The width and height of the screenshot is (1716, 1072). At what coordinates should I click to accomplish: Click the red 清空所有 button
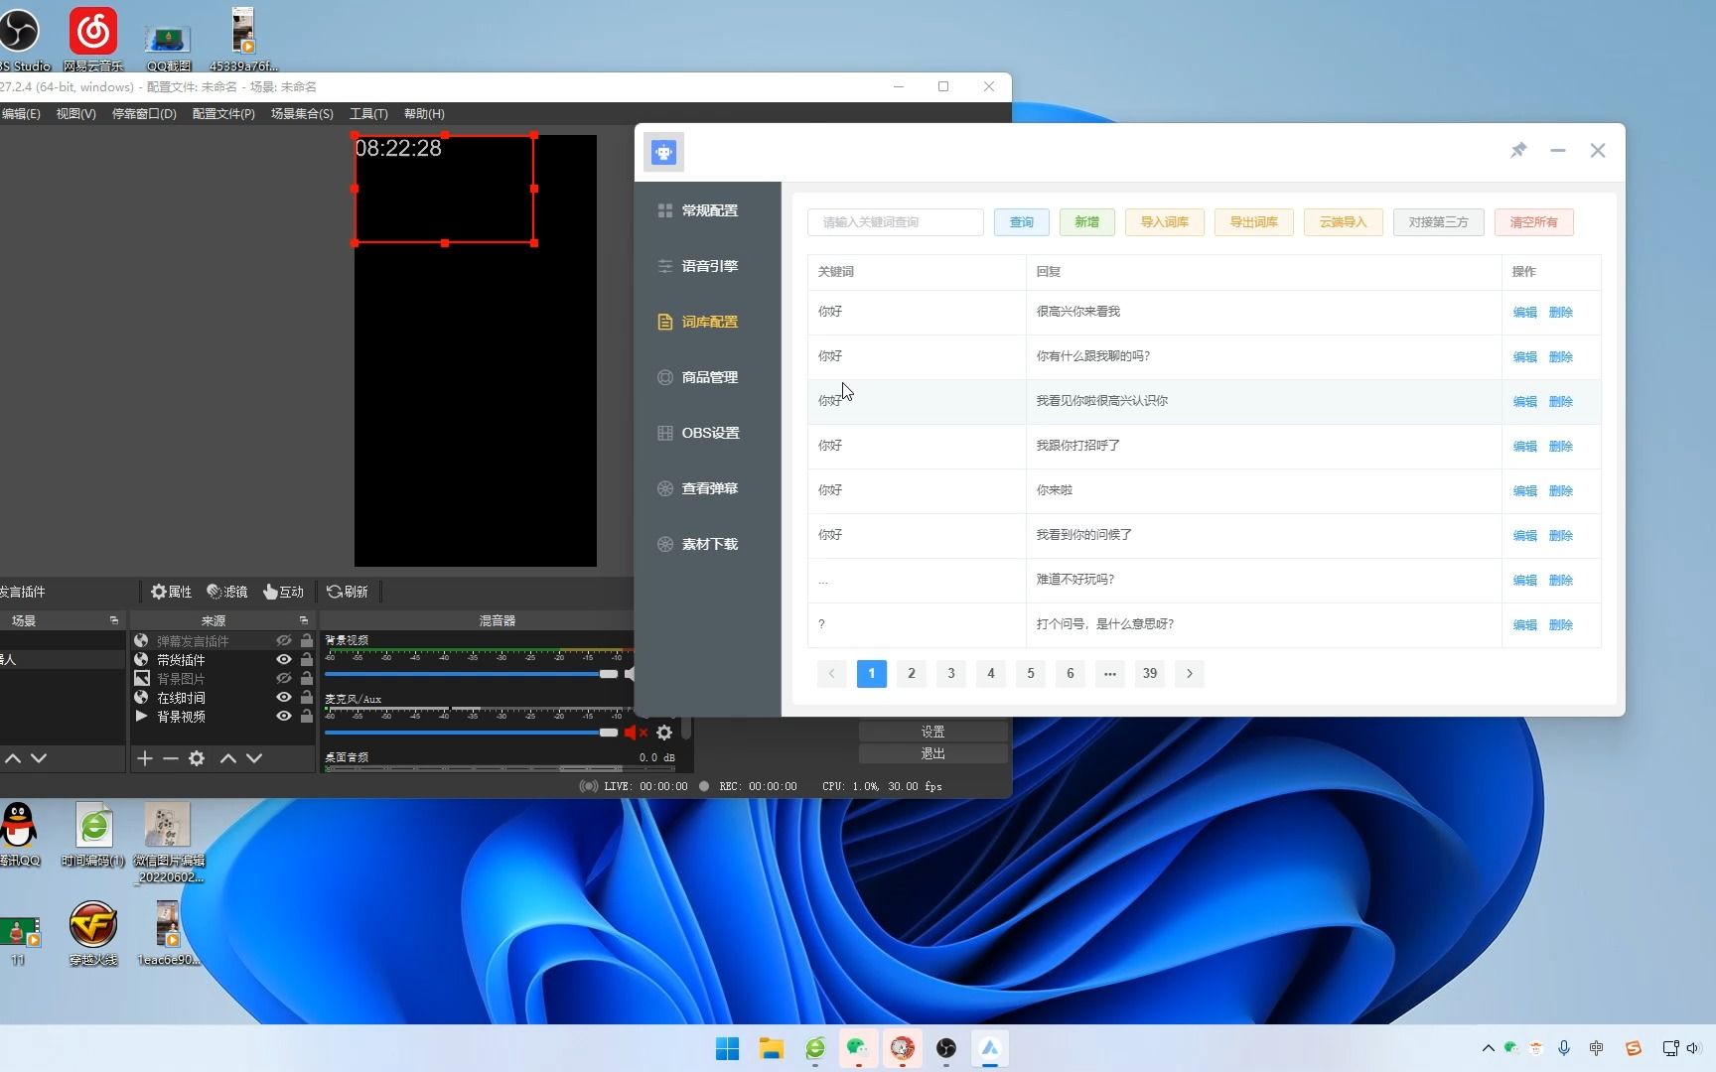pos(1533,222)
